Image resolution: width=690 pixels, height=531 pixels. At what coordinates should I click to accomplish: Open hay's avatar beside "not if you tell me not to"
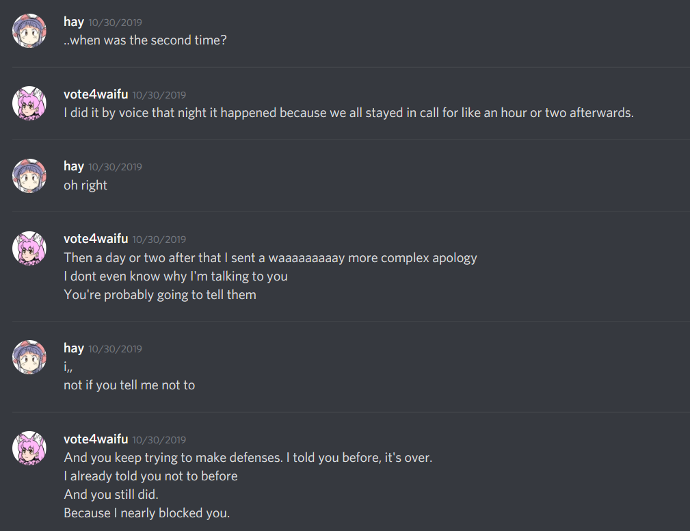[29, 357]
